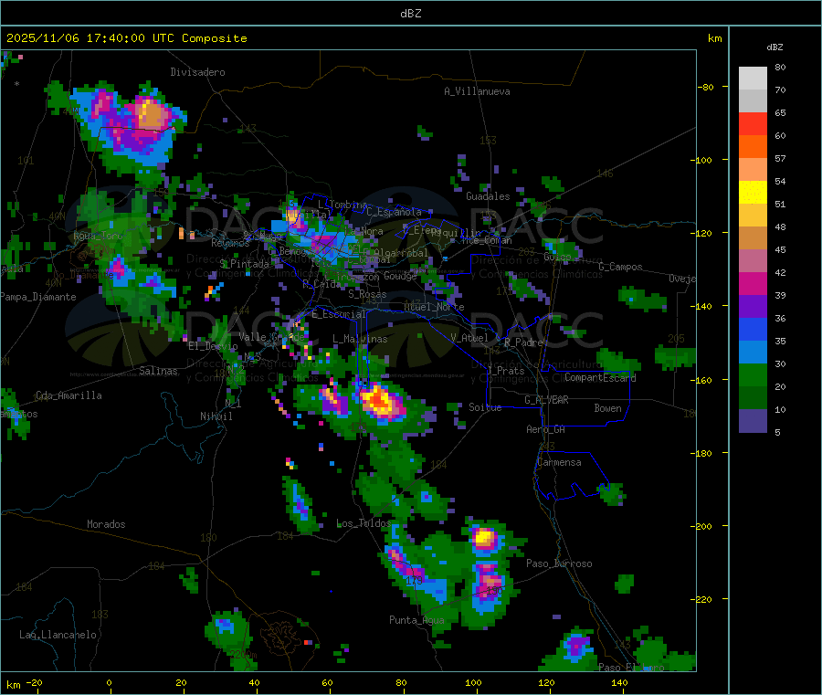
Task: Click the dBZ title at top
Action: pyautogui.click(x=410, y=14)
